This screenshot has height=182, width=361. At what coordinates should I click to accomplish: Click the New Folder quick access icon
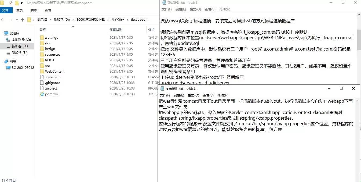click(17, 3)
